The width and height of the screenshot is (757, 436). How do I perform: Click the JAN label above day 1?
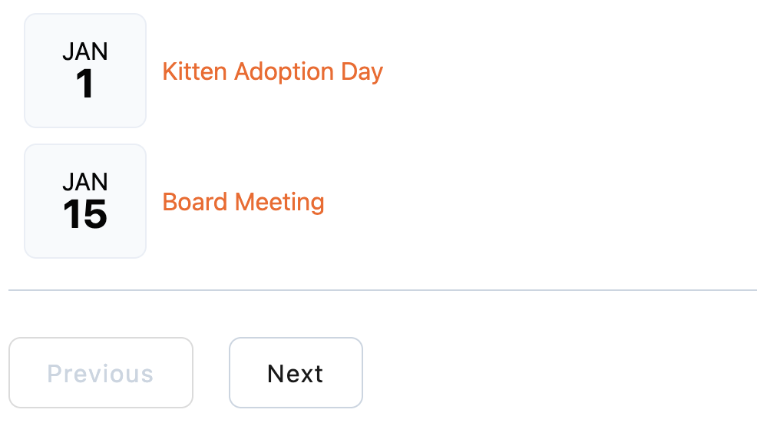click(85, 51)
